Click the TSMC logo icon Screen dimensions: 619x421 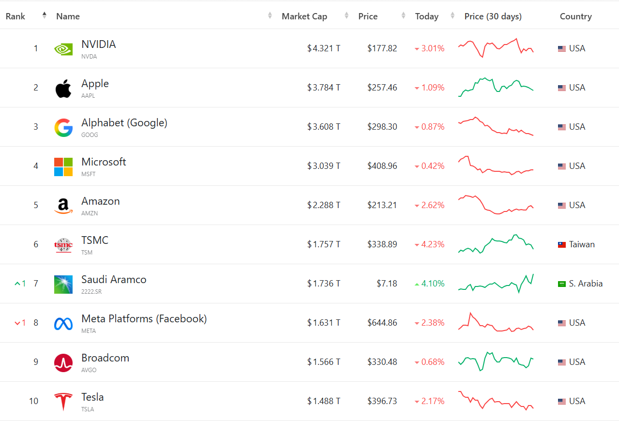(63, 245)
